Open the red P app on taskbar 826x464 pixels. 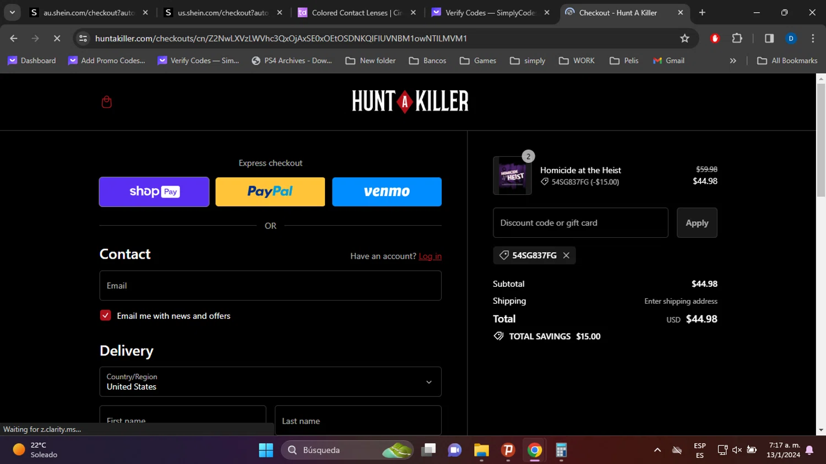pos(508,450)
